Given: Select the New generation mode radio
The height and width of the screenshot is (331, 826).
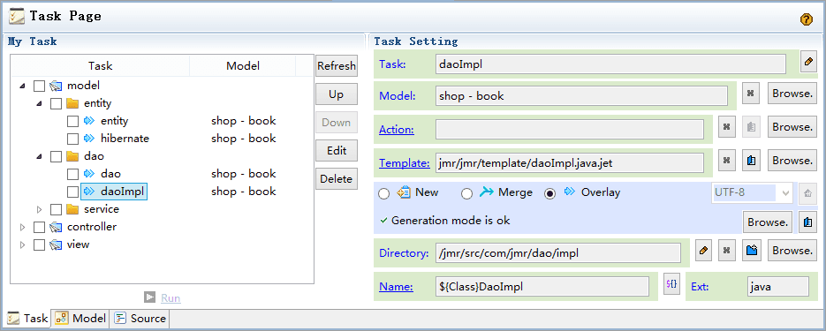Looking at the screenshot, I should click(384, 193).
